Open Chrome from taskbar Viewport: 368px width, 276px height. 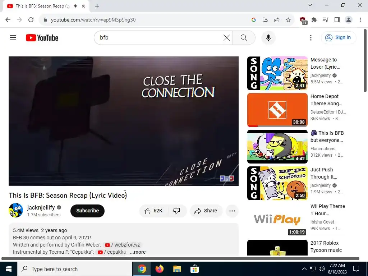point(142,269)
